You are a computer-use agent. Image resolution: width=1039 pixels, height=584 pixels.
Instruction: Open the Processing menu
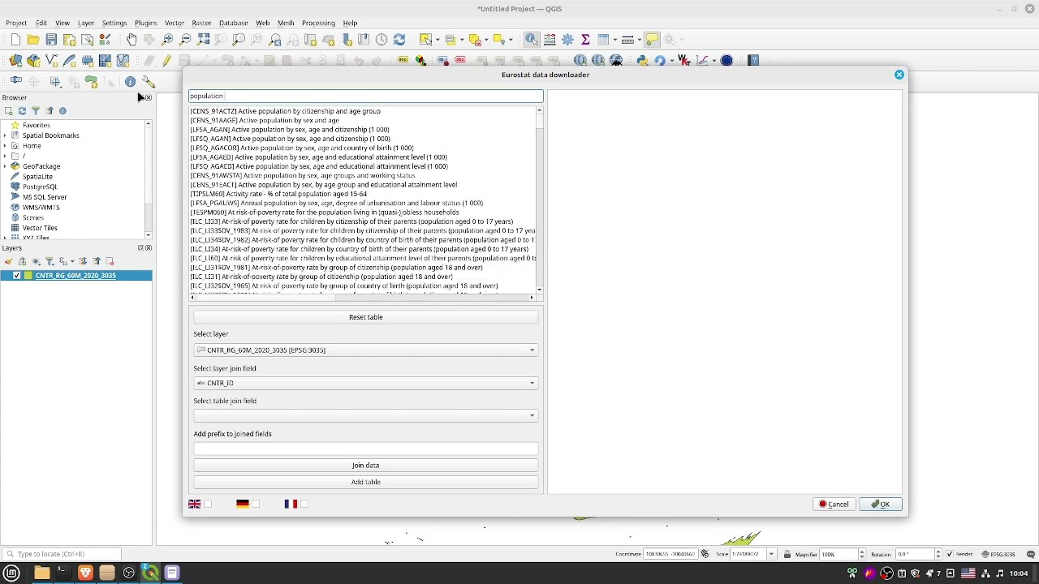(318, 23)
